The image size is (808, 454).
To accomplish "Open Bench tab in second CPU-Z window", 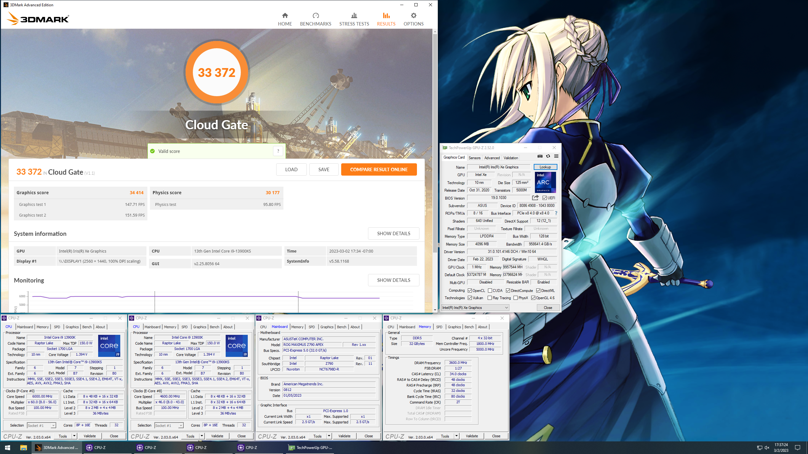I will pos(214,327).
